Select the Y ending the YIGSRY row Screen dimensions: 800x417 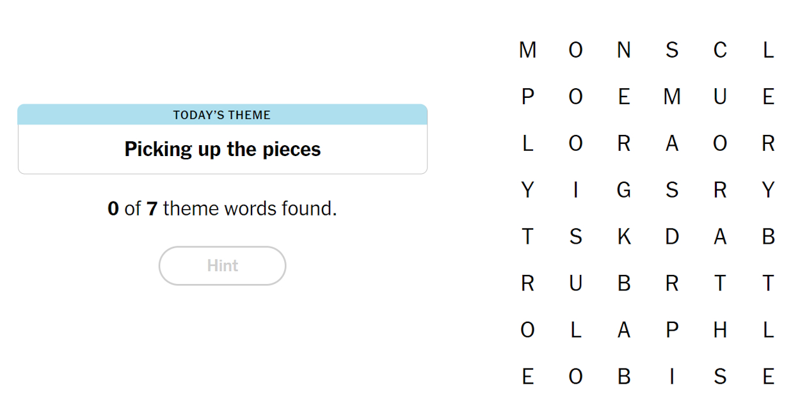768,190
